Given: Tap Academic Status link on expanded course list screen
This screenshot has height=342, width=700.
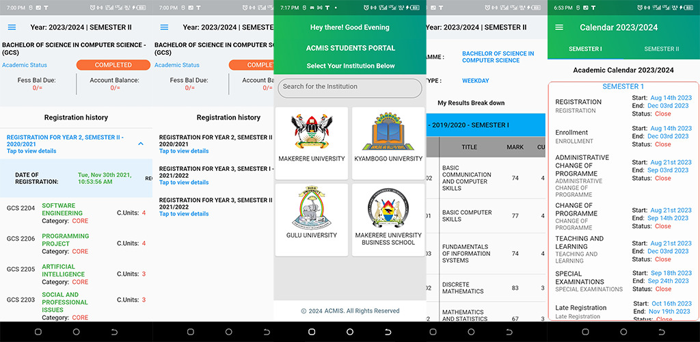Looking at the screenshot, I should coord(25,65).
